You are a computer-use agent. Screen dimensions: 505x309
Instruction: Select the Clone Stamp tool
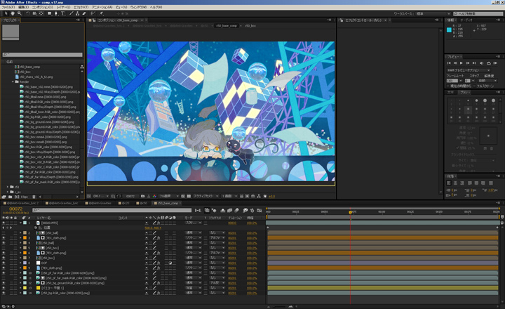[78, 13]
